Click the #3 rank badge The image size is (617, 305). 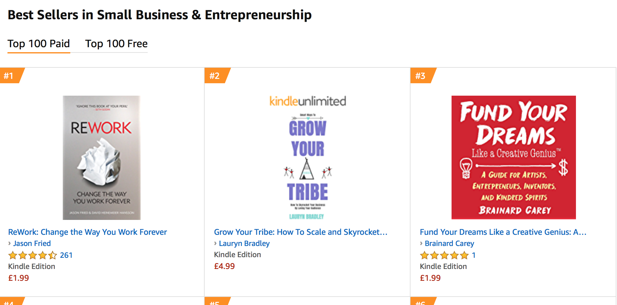point(421,76)
